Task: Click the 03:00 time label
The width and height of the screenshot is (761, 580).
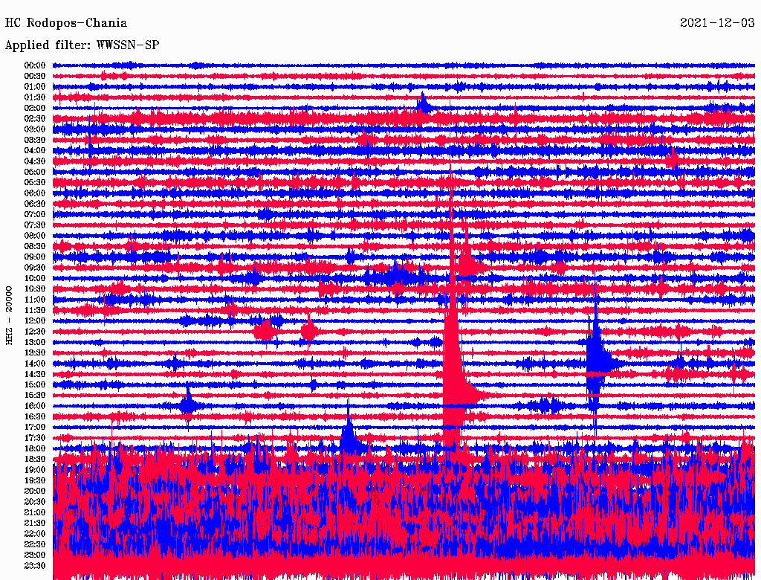Action: click(35, 129)
